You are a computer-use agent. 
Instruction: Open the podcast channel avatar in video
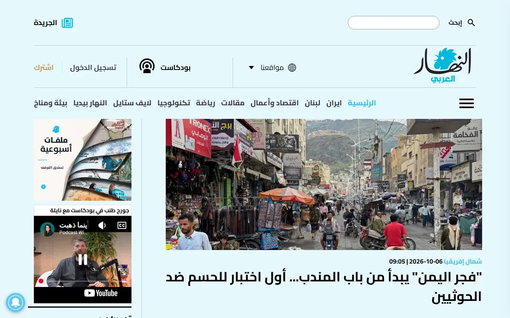(x=47, y=229)
